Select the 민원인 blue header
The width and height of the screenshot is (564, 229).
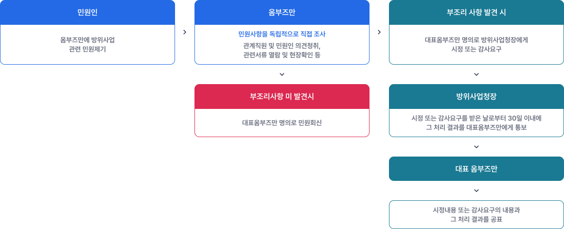[88, 12]
